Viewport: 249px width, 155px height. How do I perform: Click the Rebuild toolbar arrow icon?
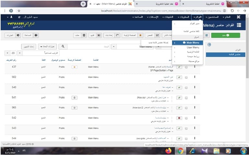(x=117, y=35)
